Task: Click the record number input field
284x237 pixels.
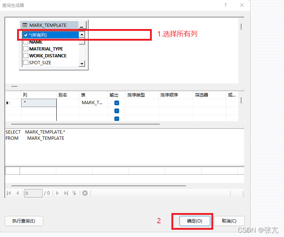Action: pos(33,193)
